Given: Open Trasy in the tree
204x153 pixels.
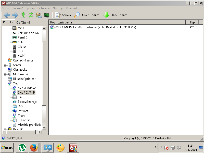Looking at the screenshot, I should pyautogui.click(x=21, y=116).
